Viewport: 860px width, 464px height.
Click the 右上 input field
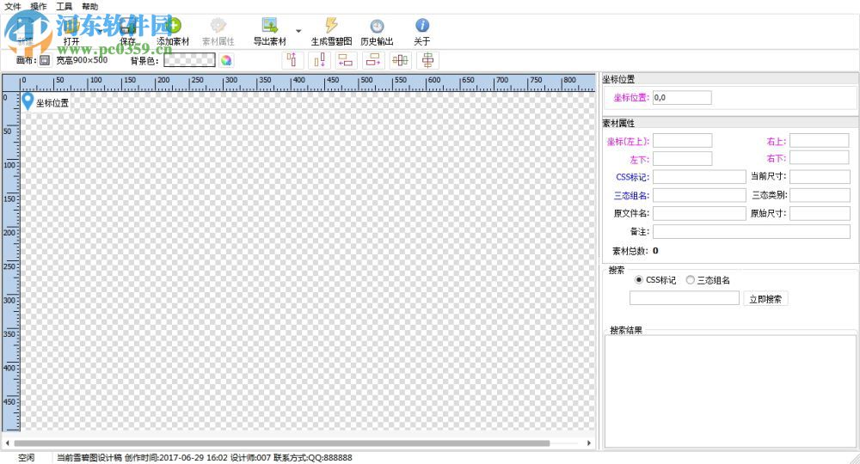[x=820, y=141]
